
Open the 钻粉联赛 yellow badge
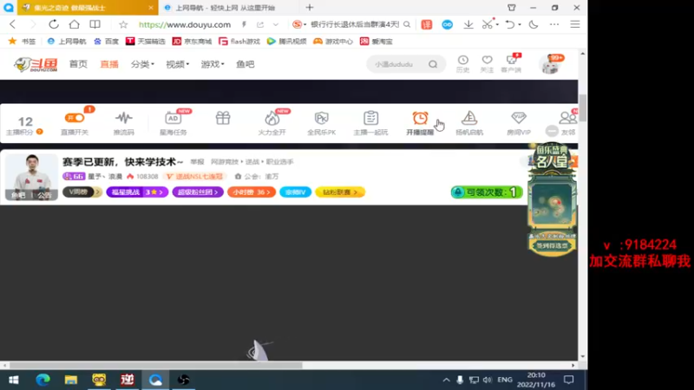(x=340, y=192)
